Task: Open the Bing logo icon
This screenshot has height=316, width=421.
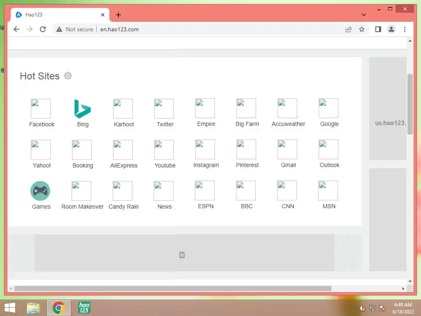Action: 82,109
